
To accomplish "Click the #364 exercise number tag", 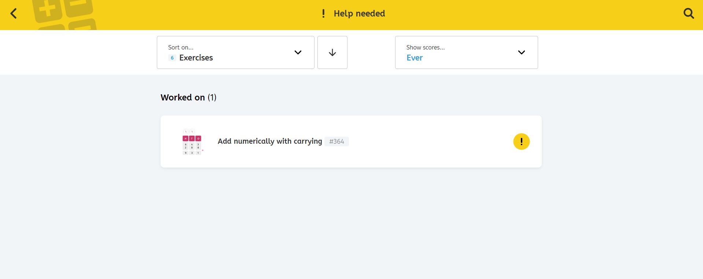I will point(336,142).
